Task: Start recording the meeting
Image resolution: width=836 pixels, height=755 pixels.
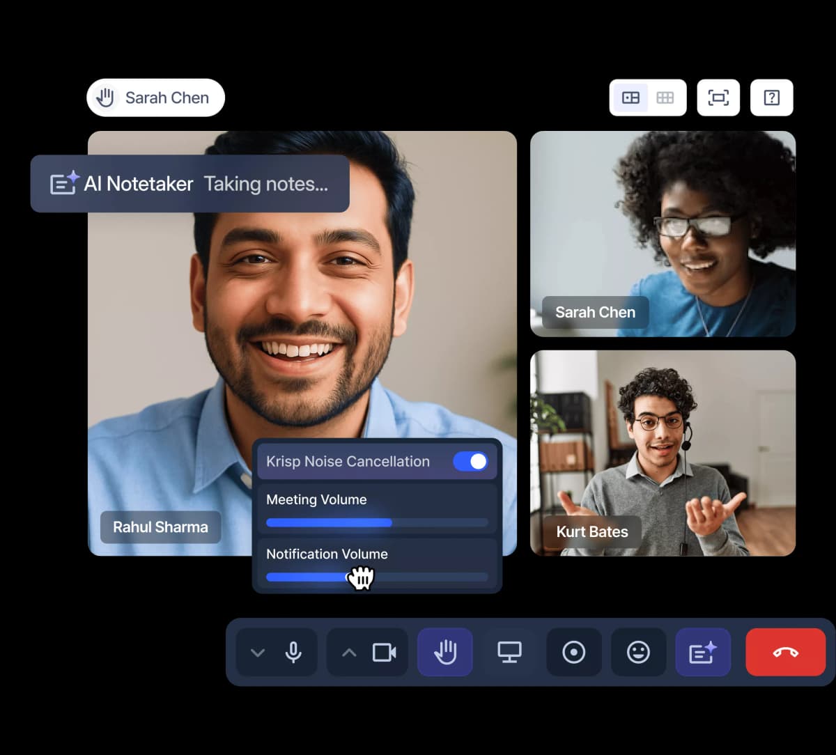Action: pyautogui.click(x=573, y=653)
